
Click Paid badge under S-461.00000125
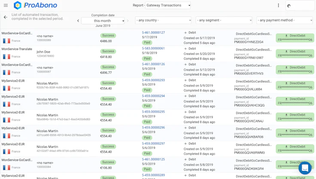pyautogui.click(x=147, y=169)
